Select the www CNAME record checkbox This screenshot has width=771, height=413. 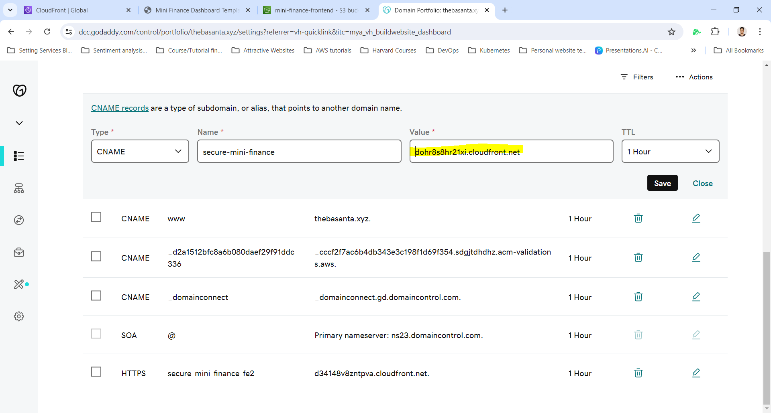click(96, 217)
